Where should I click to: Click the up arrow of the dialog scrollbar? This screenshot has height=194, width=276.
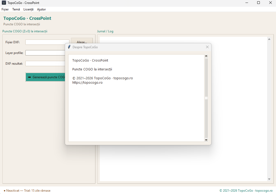[206, 56]
